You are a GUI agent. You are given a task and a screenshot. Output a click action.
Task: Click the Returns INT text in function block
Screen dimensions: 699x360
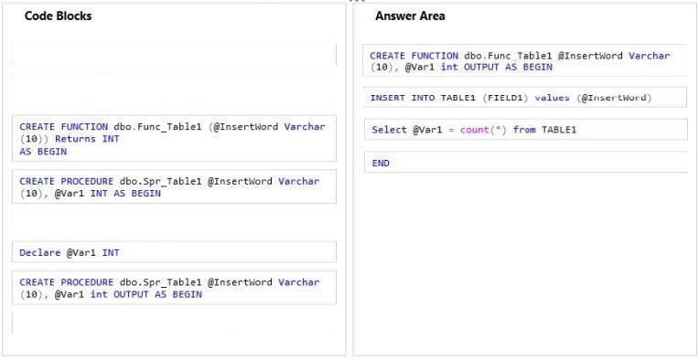[x=87, y=139]
